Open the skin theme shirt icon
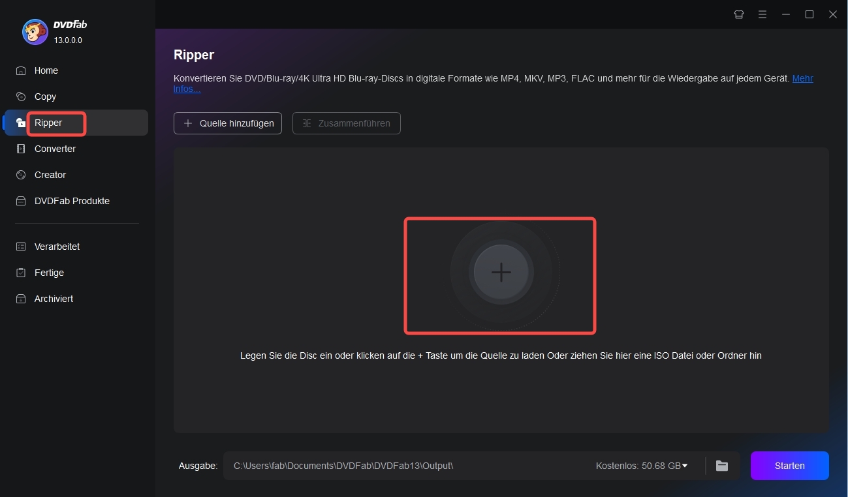848x497 pixels. coord(739,14)
